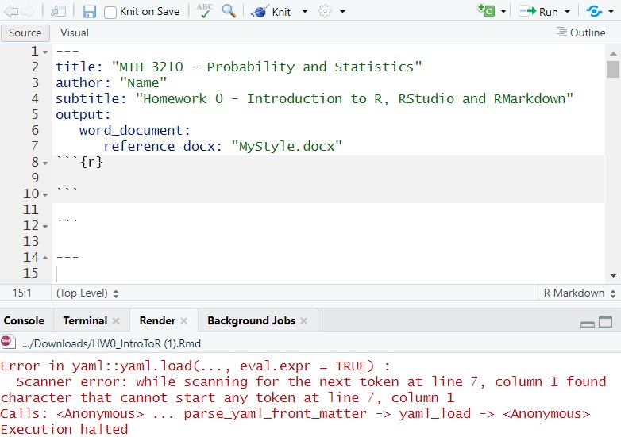Image resolution: width=621 pixels, height=437 pixels.
Task: Click scroll up arrow of editor
Action: (613, 53)
